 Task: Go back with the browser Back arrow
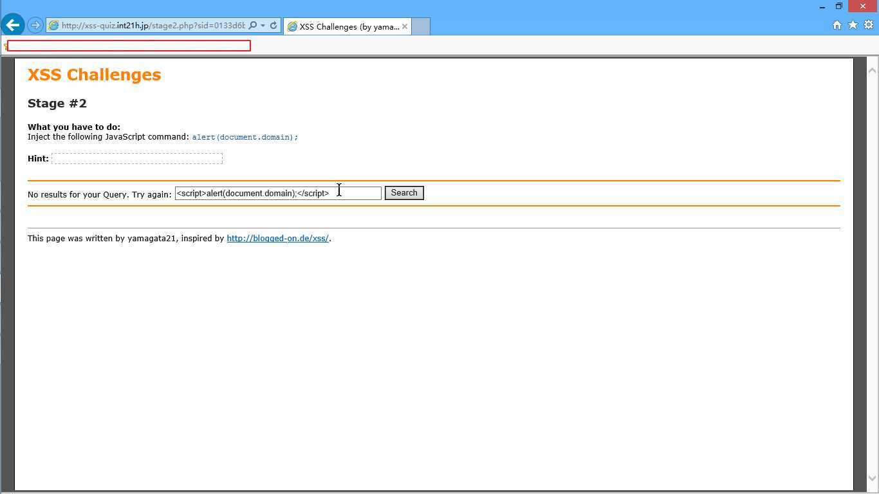click(x=12, y=25)
